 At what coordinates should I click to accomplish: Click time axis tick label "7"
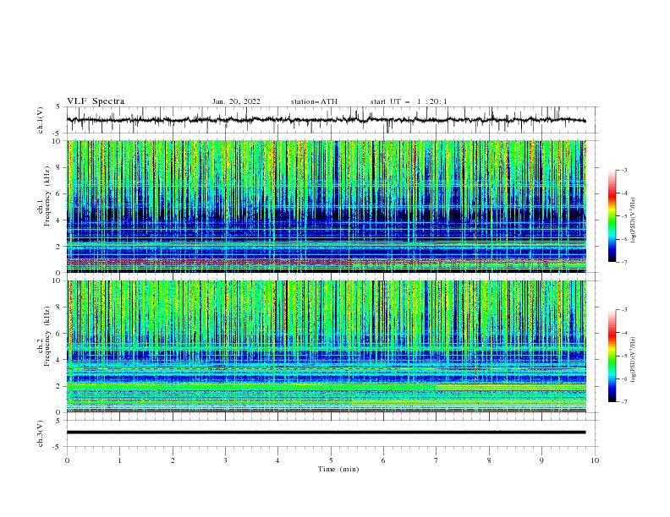437,460
